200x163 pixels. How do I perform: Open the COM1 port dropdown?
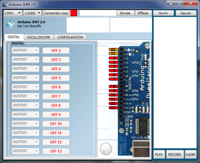tap(13, 13)
